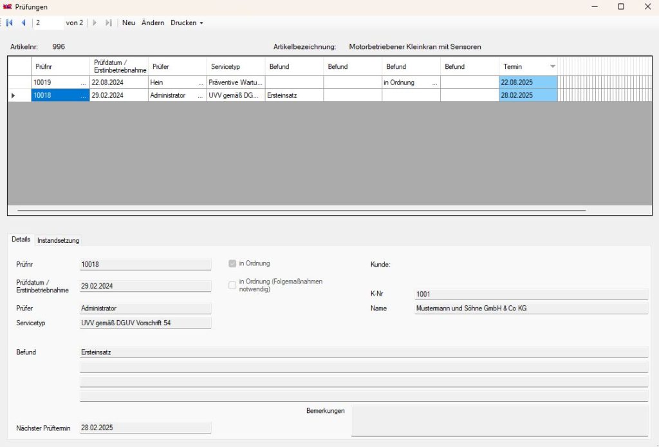Click Prüfer field showing Administrator
The height and width of the screenshot is (447, 659).
[145, 309]
